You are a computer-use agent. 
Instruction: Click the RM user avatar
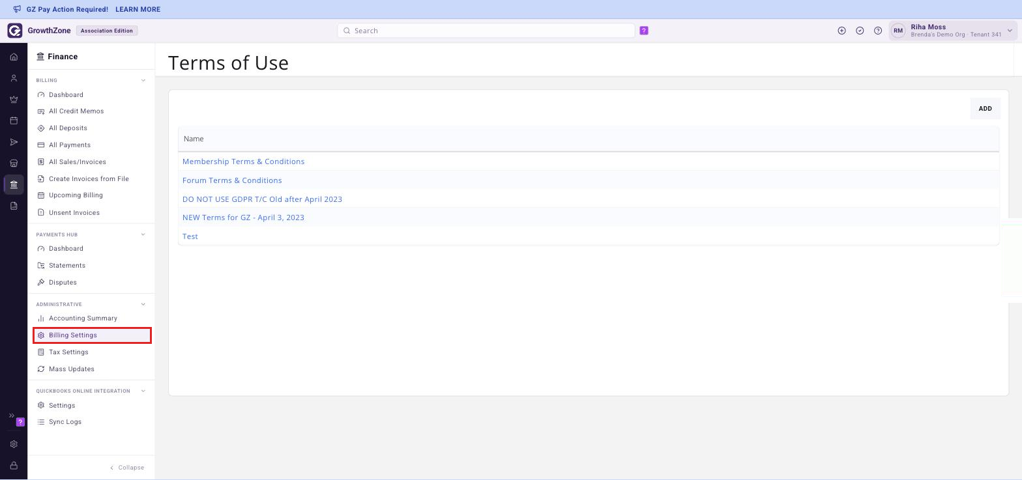point(898,31)
